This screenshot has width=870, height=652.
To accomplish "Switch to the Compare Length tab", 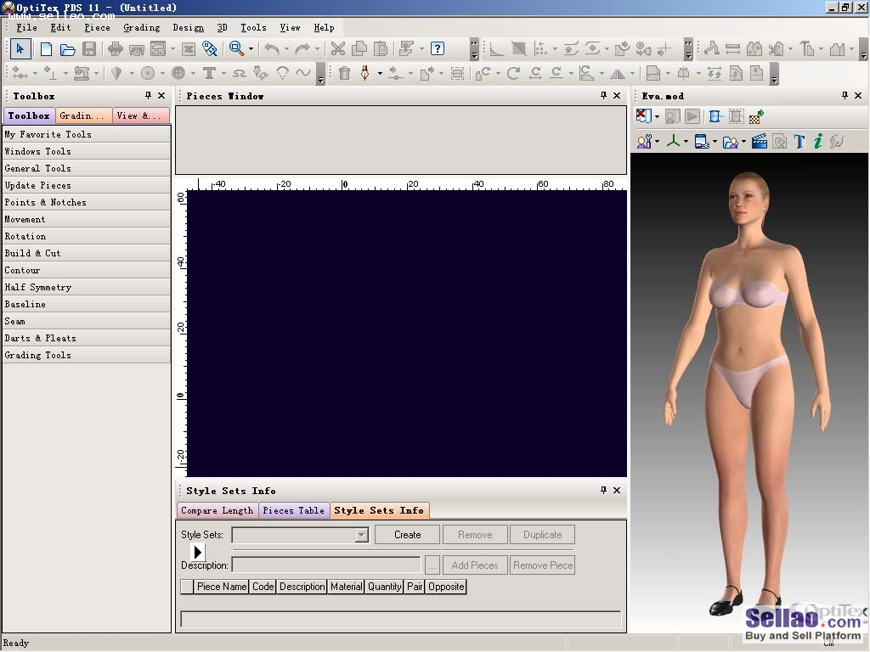I will point(217,510).
